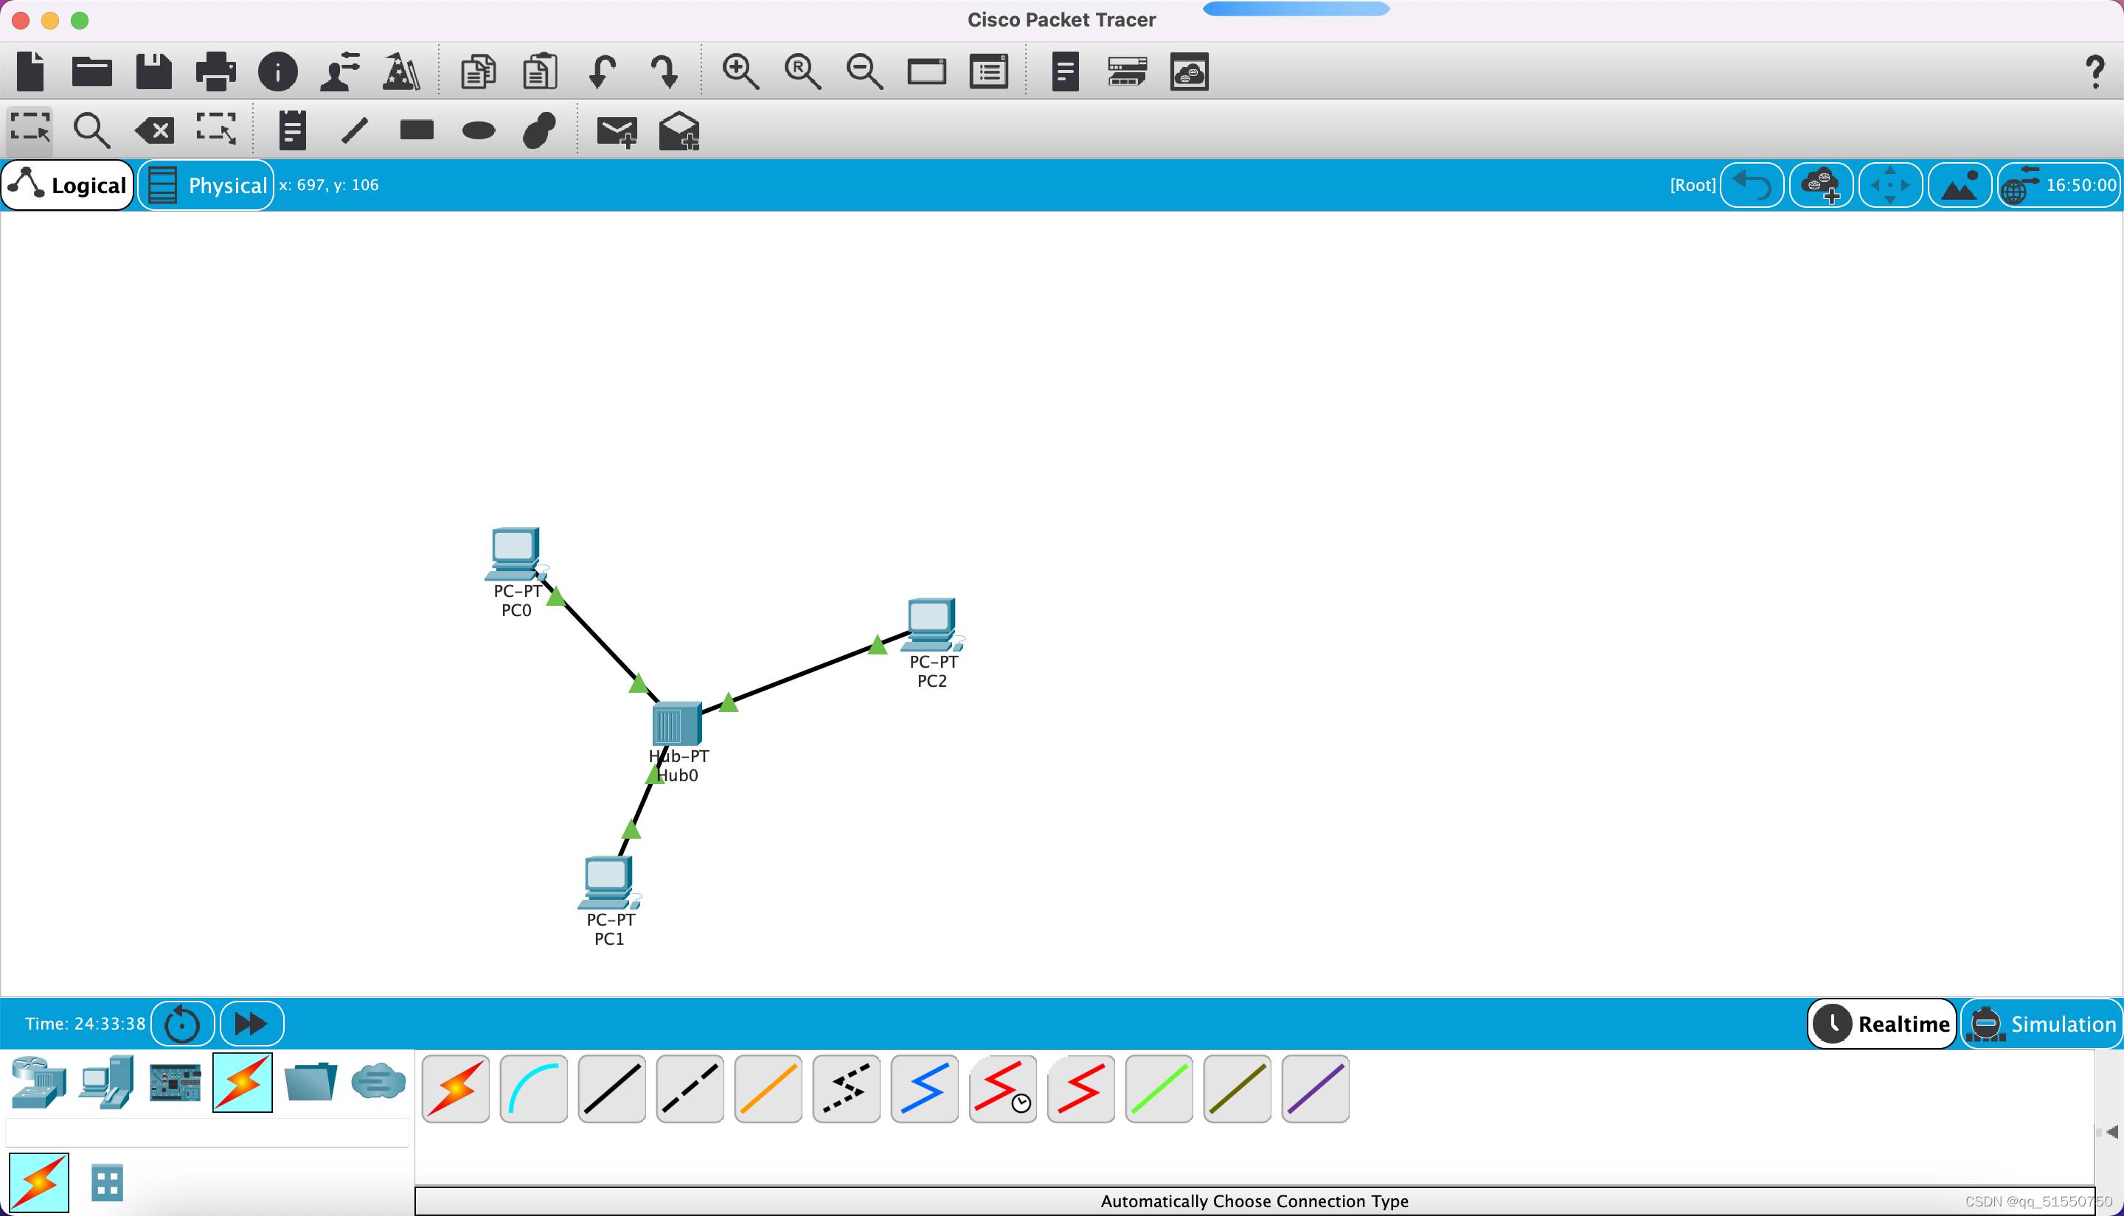The image size is (2124, 1216).
Task: Select the draw line tool
Action: [x=354, y=130]
